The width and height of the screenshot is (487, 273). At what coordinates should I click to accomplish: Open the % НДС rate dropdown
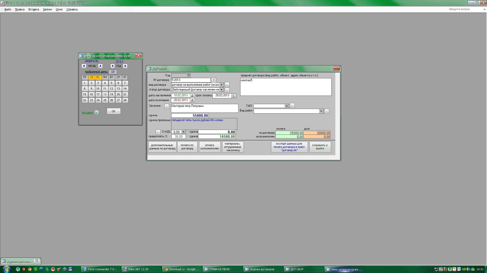[184, 132]
